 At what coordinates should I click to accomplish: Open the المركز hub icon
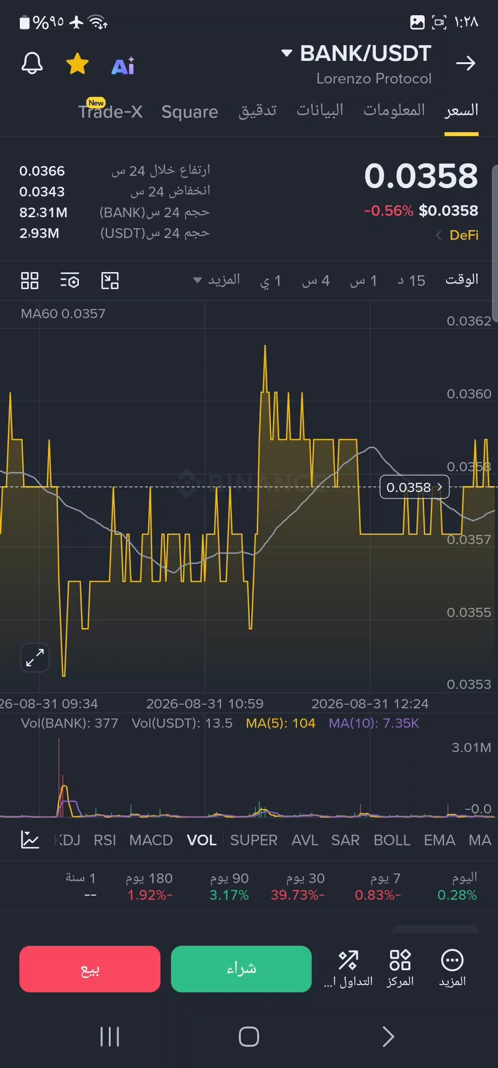pos(400,968)
